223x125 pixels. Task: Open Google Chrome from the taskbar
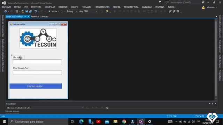tap(124, 122)
